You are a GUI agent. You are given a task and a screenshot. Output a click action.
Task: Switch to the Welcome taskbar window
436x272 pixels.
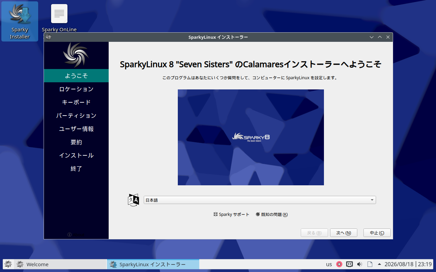61,264
